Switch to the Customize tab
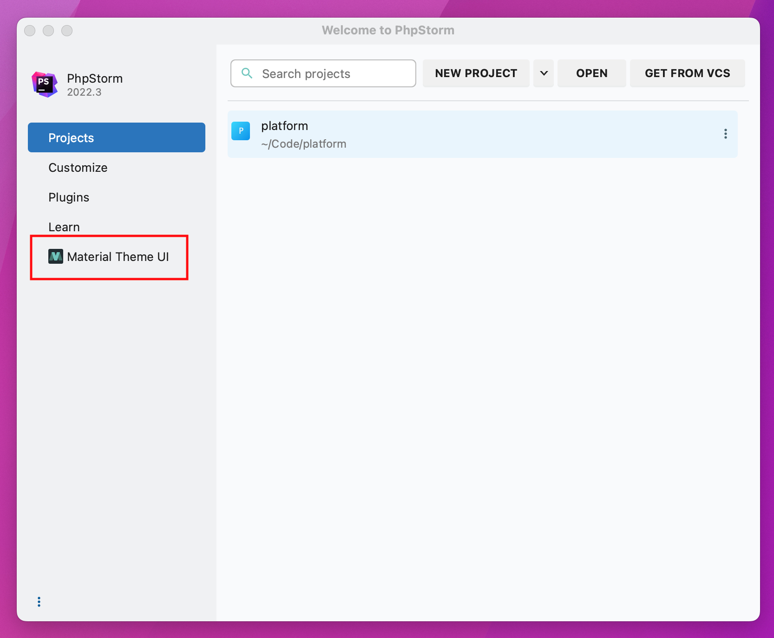The width and height of the screenshot is (774, 638). (x=117, y=167)
